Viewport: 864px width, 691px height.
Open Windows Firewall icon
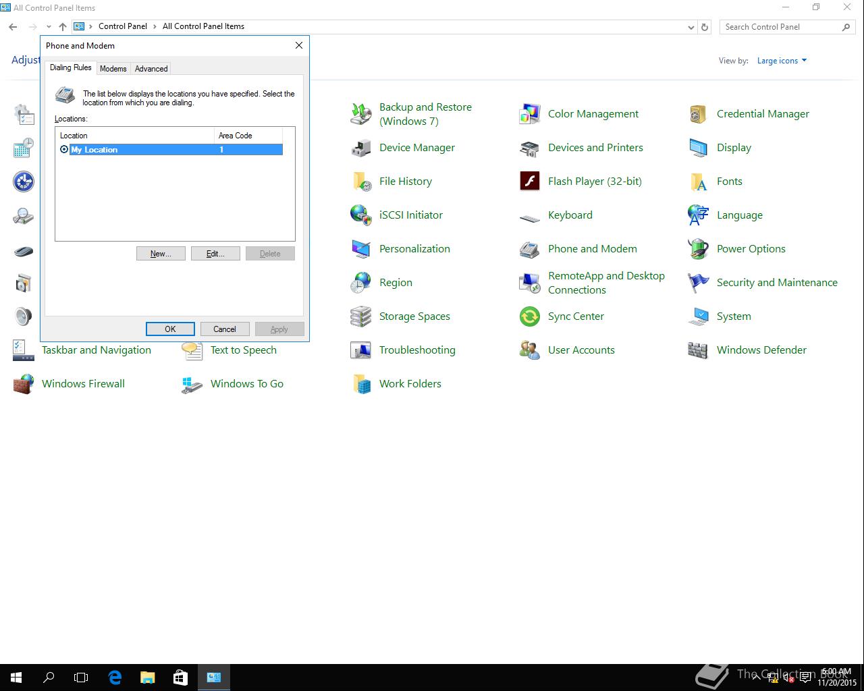(x=24, y=384)
